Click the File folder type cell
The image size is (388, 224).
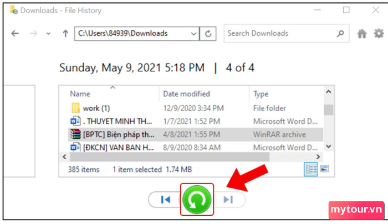(269, 108)
